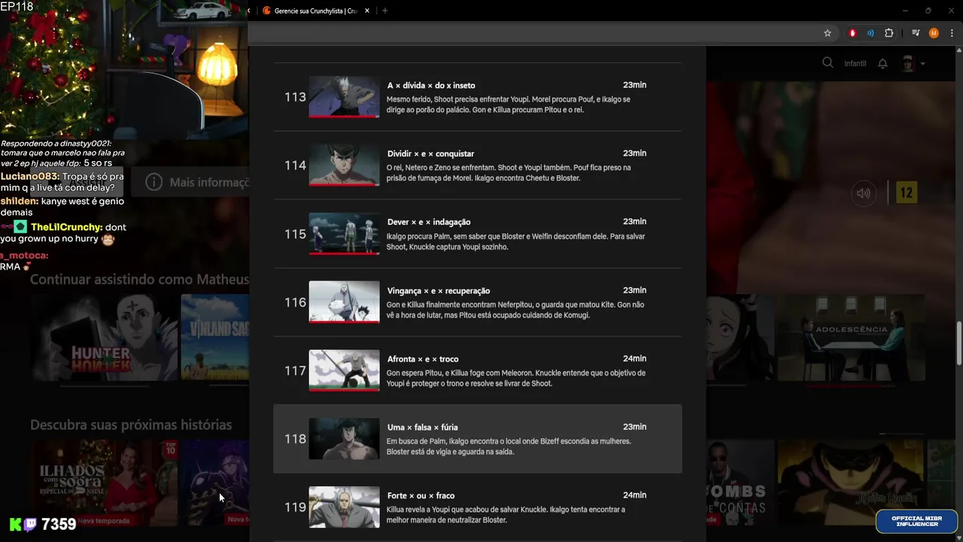Click the blue sound-wave extension icon
This screenshot has height=542, width=963.
point(870,33)
